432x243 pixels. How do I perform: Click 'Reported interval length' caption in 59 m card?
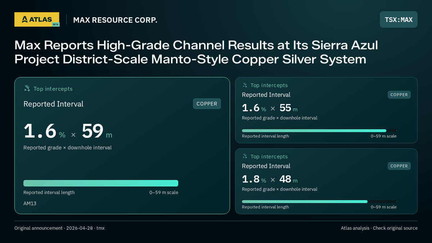coord(49,193)
